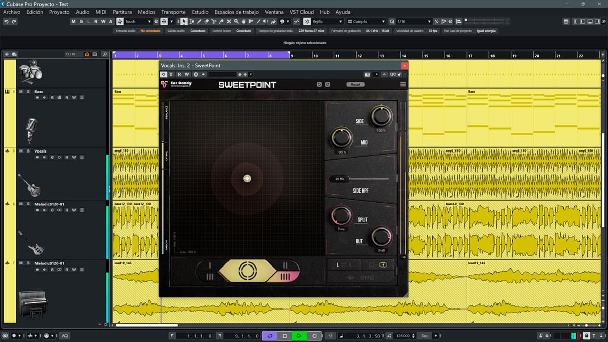608x342 pixels.
Task: Open the track list search magnifier
Action: 104,54
